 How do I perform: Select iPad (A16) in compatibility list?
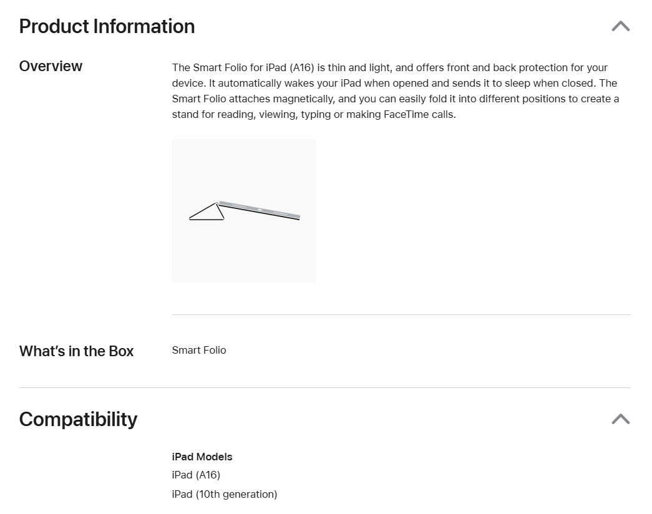(196, 475)
